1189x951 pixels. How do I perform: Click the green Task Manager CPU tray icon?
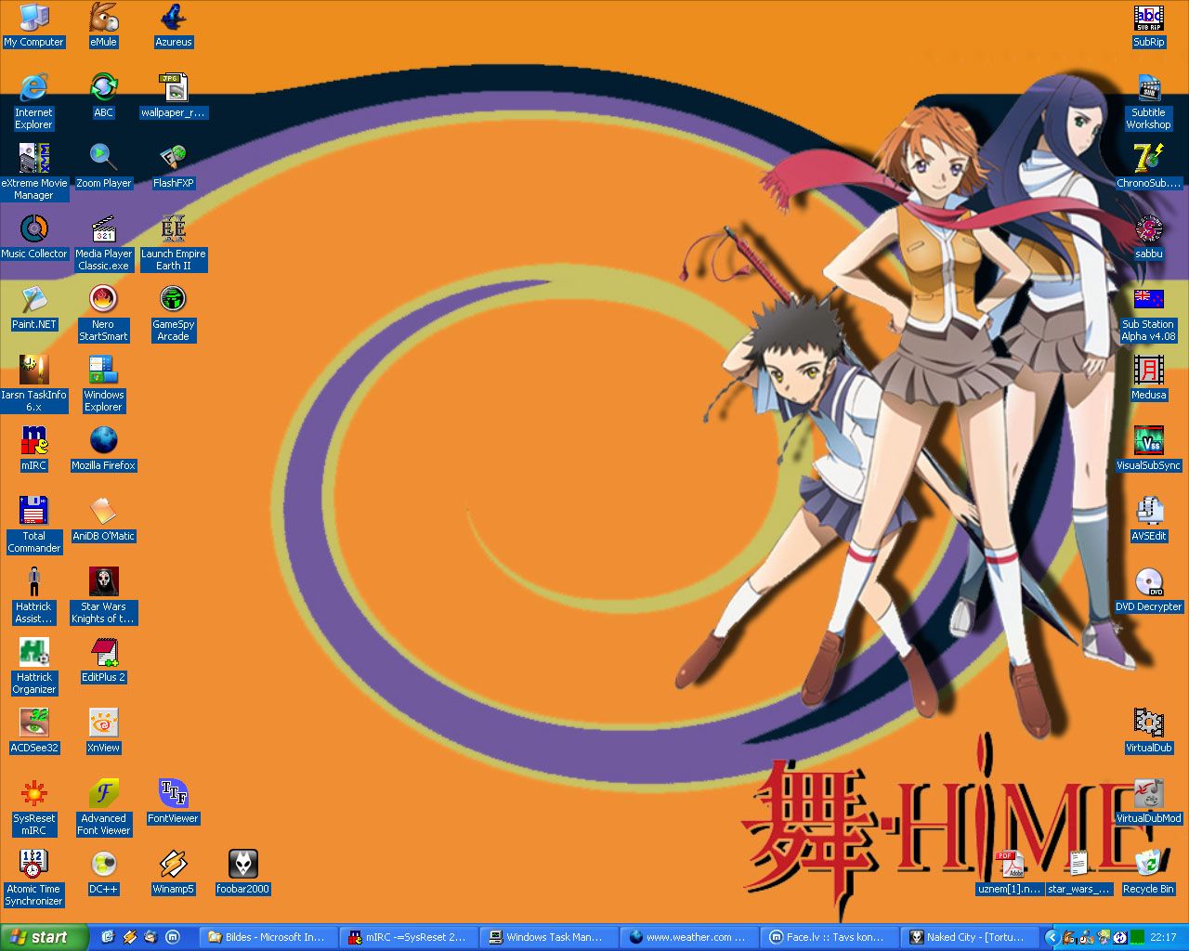coord(1137,937)
